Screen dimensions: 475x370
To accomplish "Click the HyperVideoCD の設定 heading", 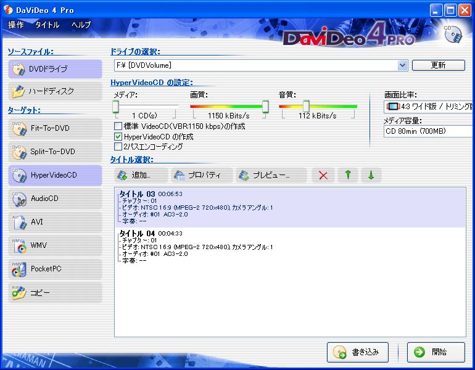I will coord(152,83).
